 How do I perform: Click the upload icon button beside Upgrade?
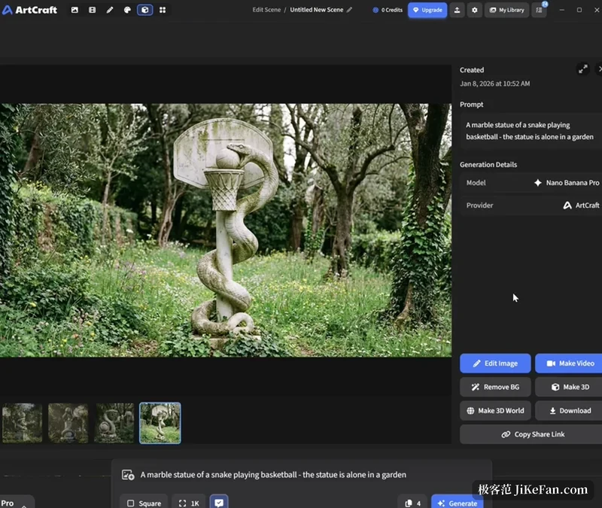click(457, 10)
